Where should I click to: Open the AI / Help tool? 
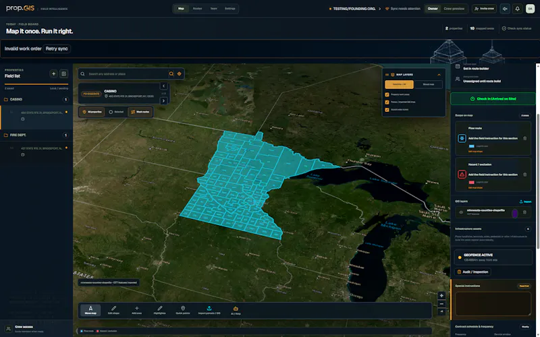click(x=236, y=310)
